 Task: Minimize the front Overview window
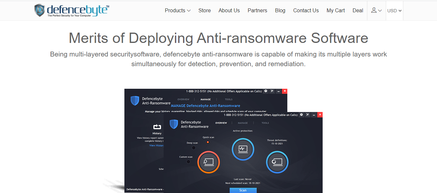314,115
